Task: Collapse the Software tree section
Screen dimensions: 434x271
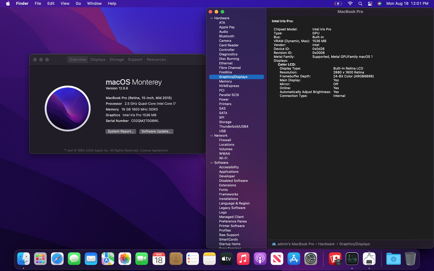Action: point(212,163)
